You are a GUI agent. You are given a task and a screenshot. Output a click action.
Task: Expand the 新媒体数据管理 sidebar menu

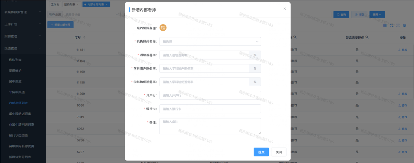[23, 12]
